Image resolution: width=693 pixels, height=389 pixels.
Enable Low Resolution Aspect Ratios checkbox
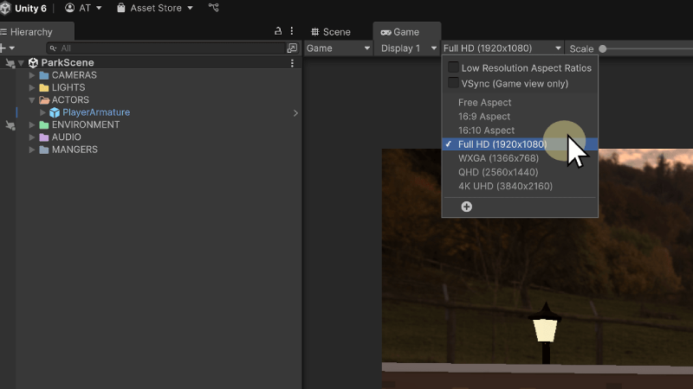(453, 67)
